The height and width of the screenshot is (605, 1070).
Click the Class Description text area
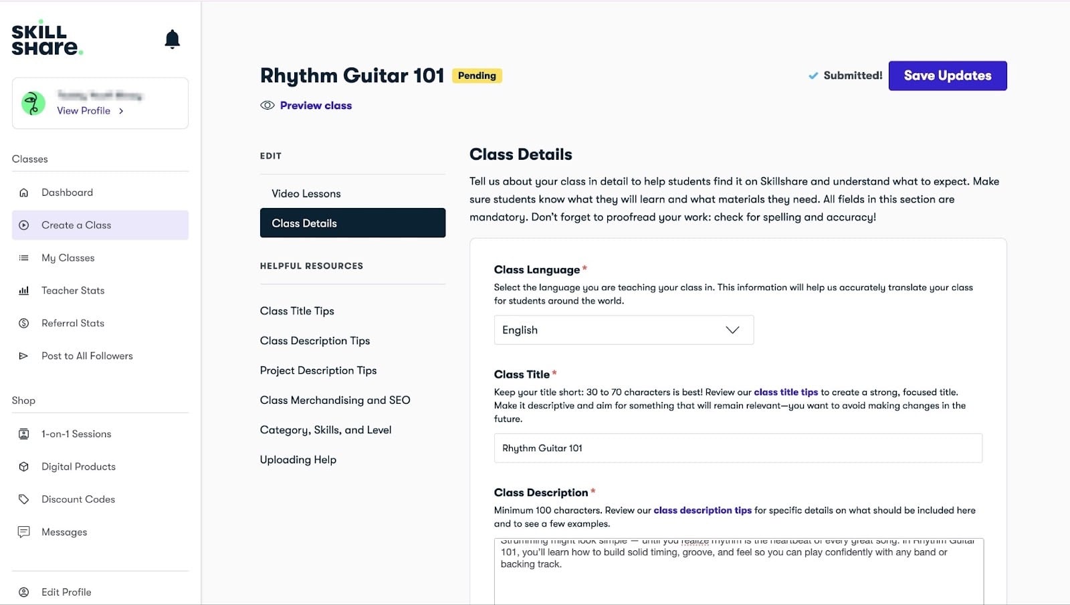point(738,572)
